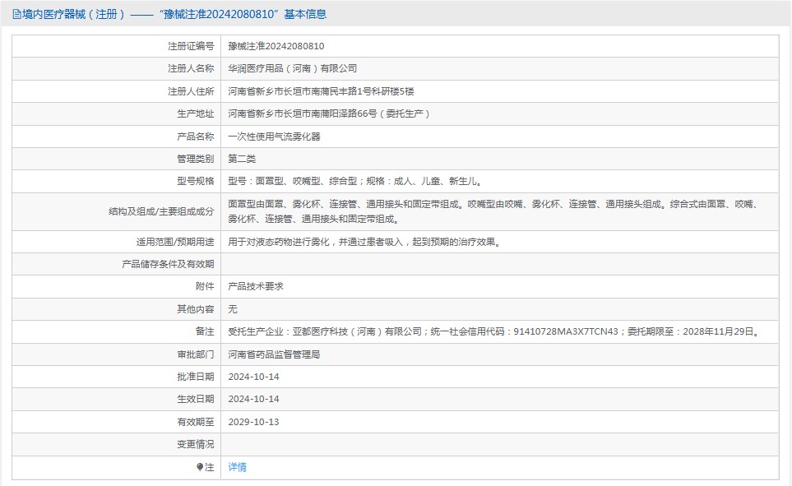This screenshot has width=792, height=486.
Task: Click expiry date 2029-10-13
Action: tap(253, 422)
